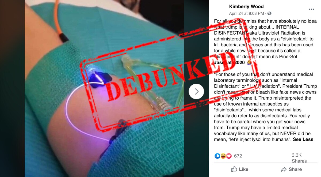321x177 pixels.
Task: Click the laughing Haha reaction icon
Action: pyautogui.click(x=223, y=156)
